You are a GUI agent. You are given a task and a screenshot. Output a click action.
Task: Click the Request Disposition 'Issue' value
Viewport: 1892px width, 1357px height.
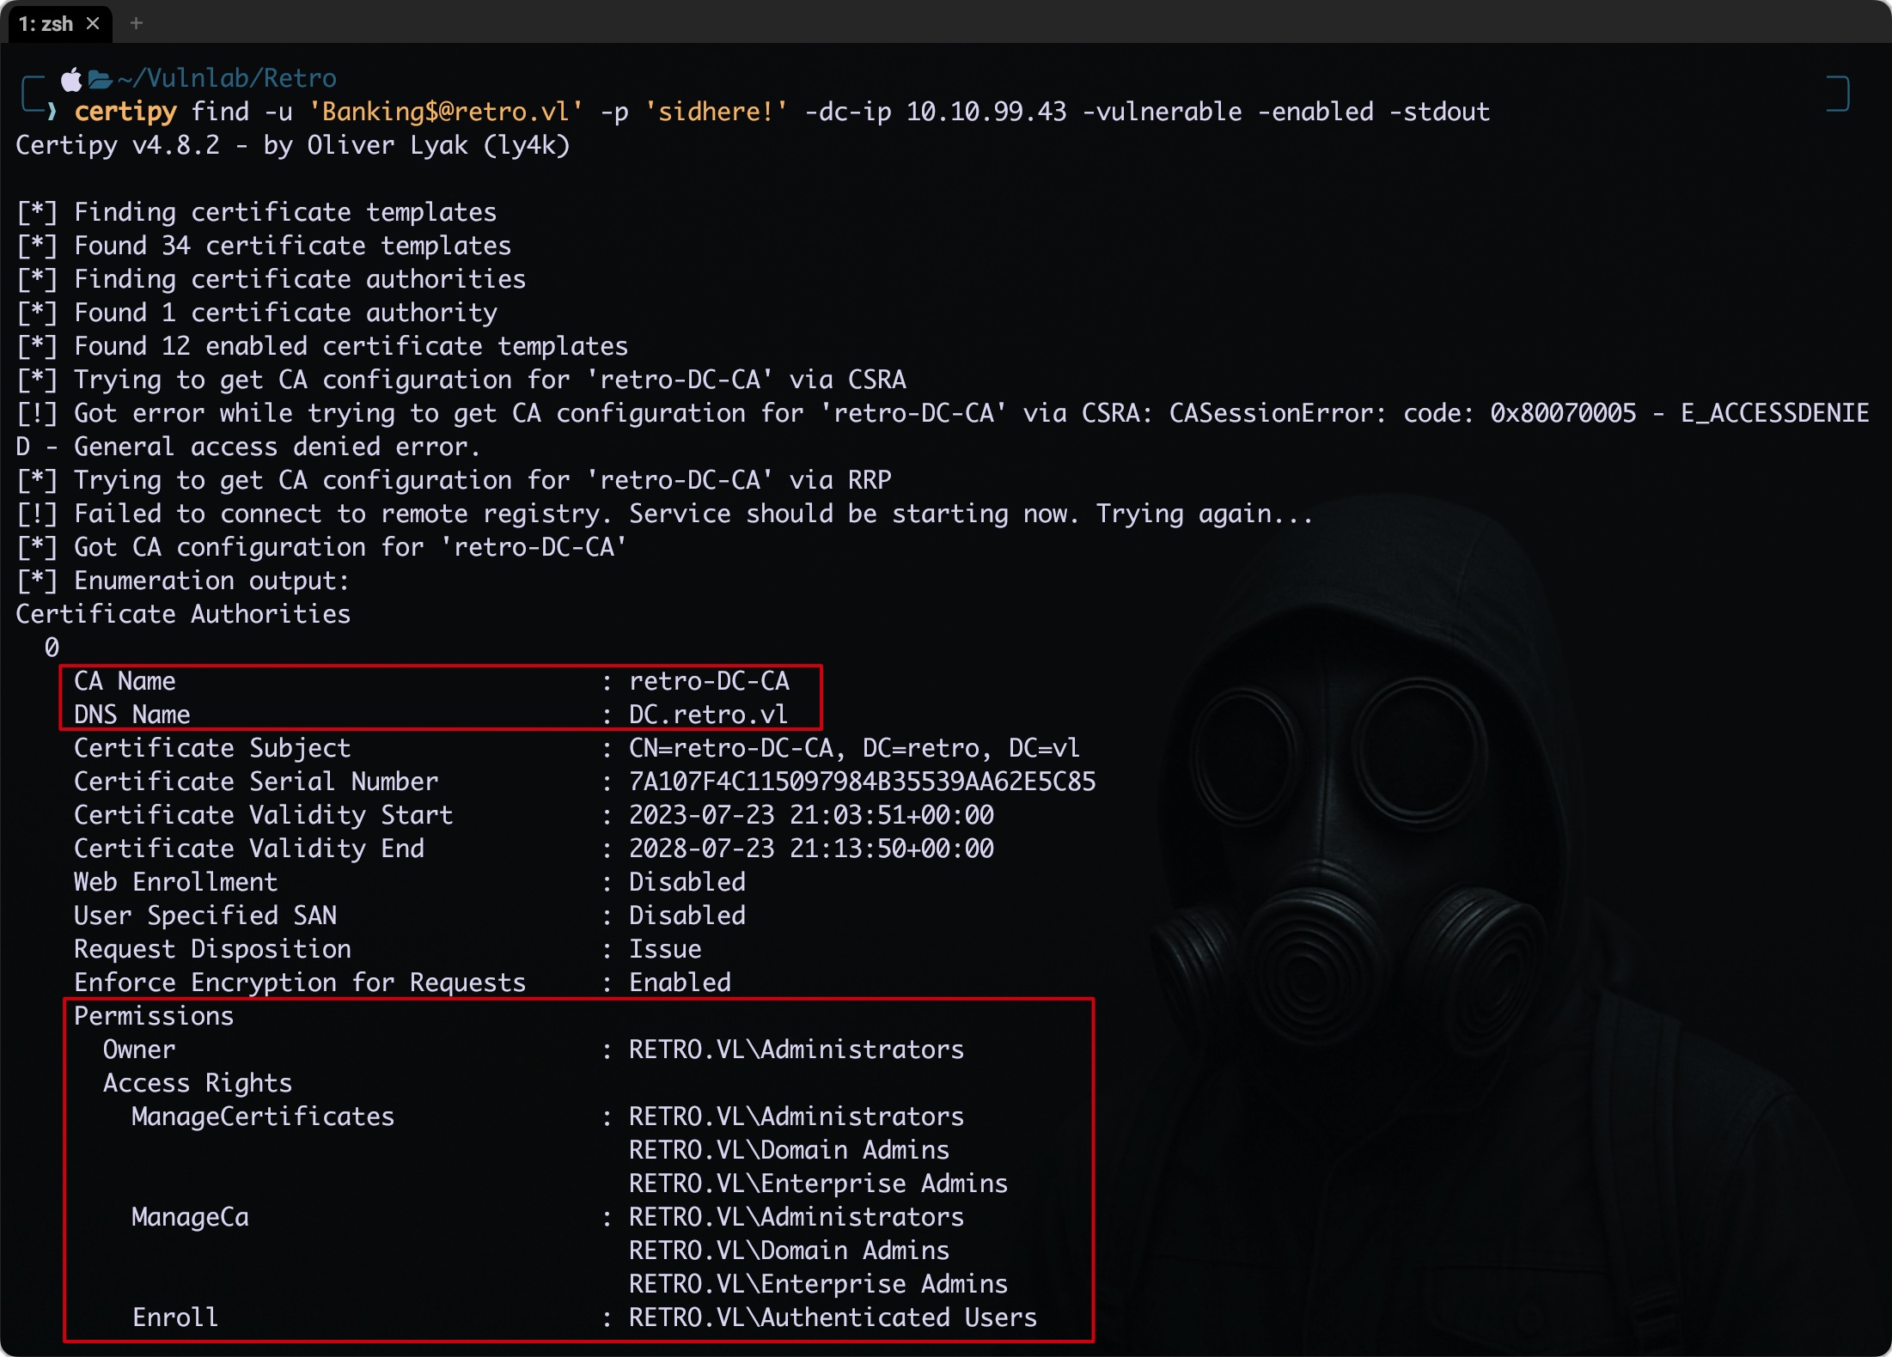click(x=665, y=949)
